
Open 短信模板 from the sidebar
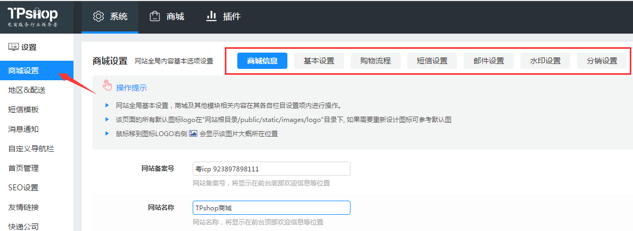(23, 110)
